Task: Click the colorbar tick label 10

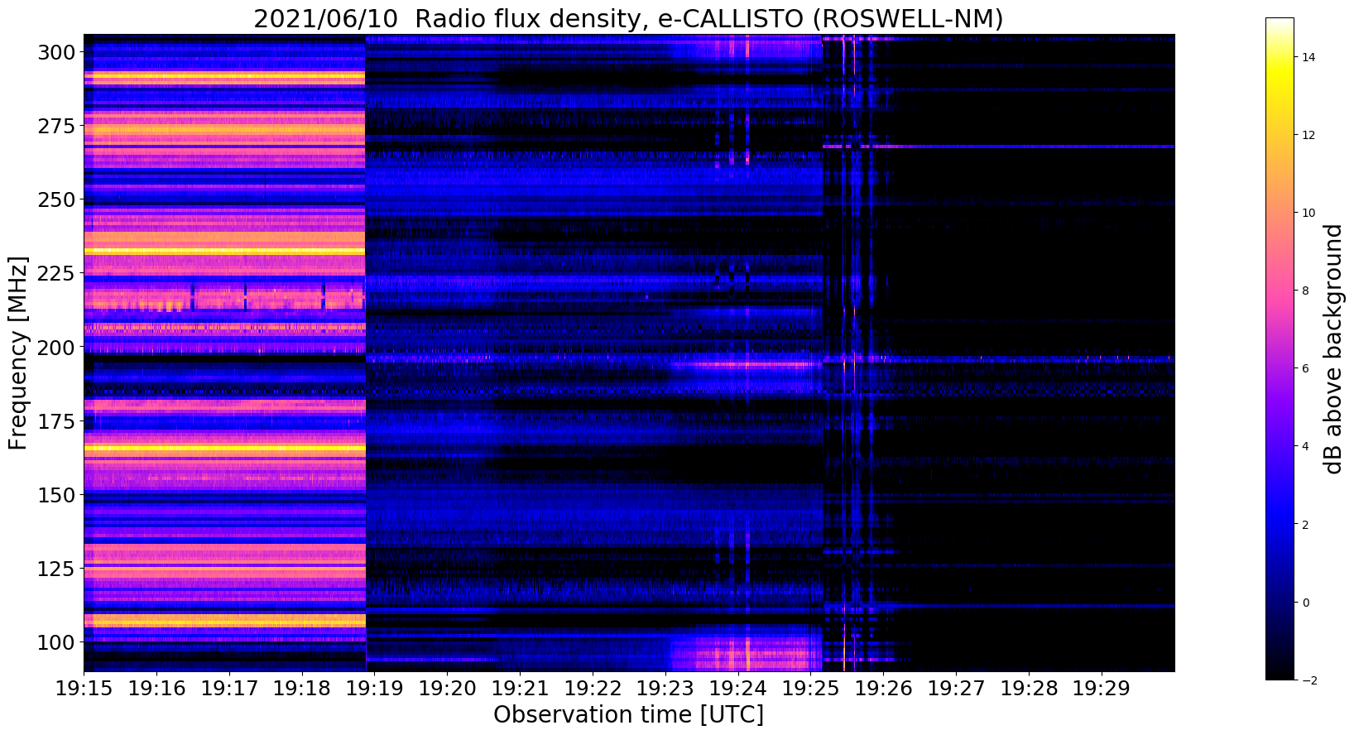Action: pos(1310,213)
